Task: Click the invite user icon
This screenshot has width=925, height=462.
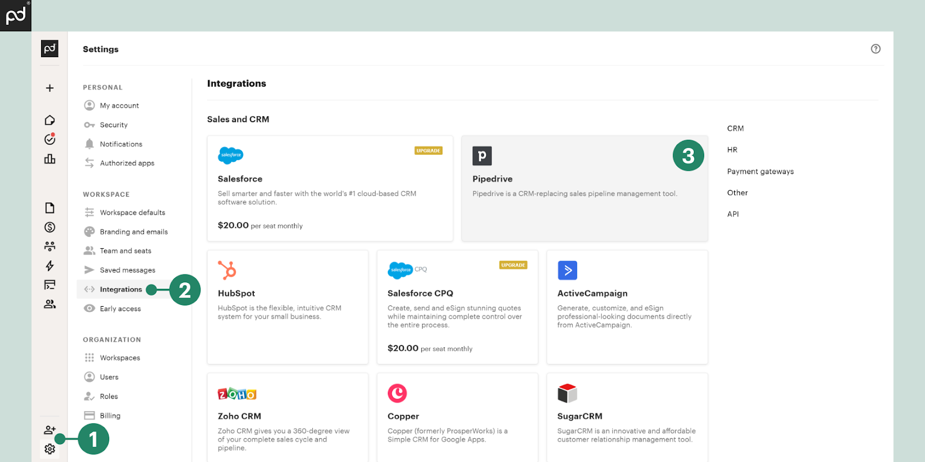Action: click(50, 430)
